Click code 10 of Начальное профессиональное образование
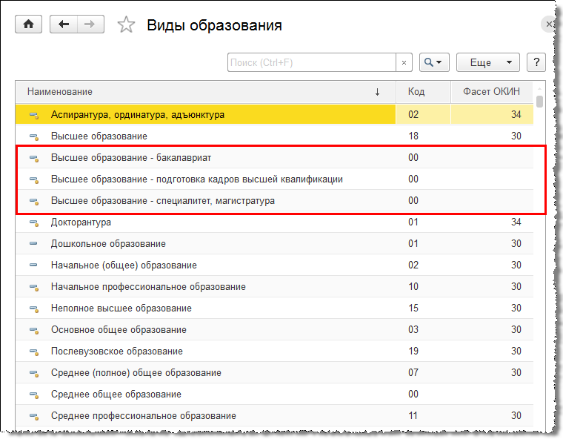 pos(413,286)
